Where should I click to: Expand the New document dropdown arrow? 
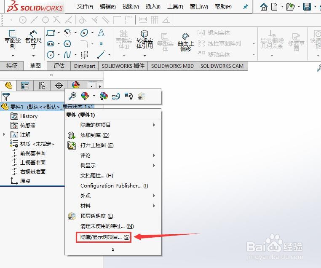click(x=282, y=7)
